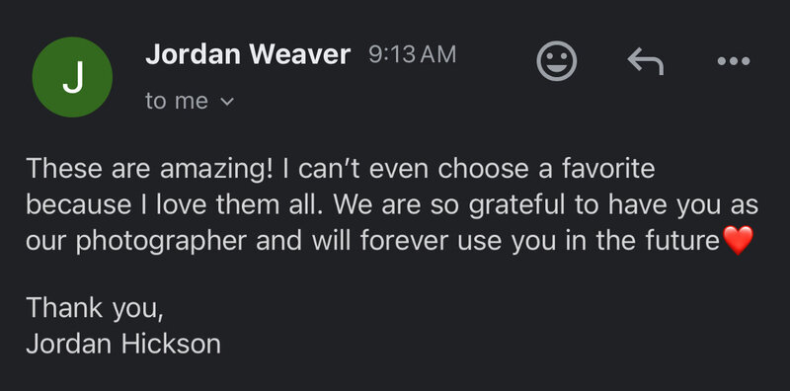Add an emoji reaction to the email

[556, 61]
